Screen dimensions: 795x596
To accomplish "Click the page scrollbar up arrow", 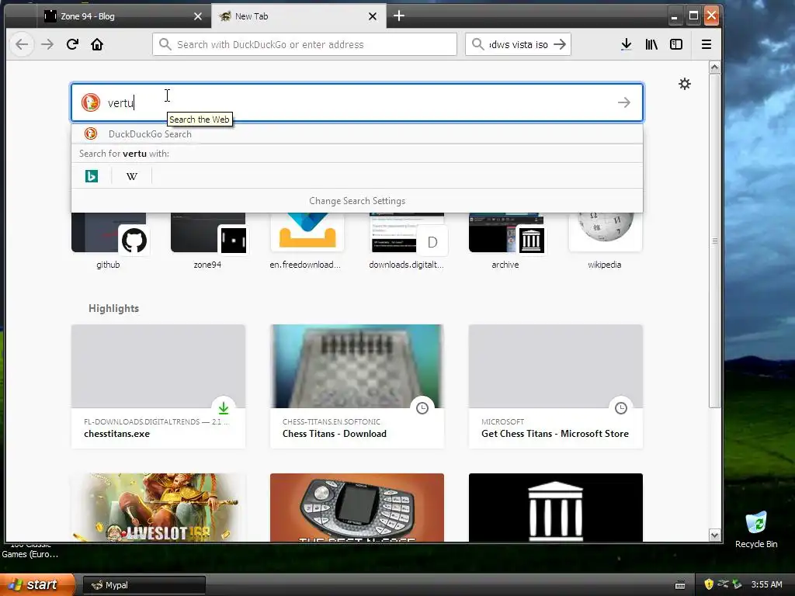I will [x=715, y=68].
